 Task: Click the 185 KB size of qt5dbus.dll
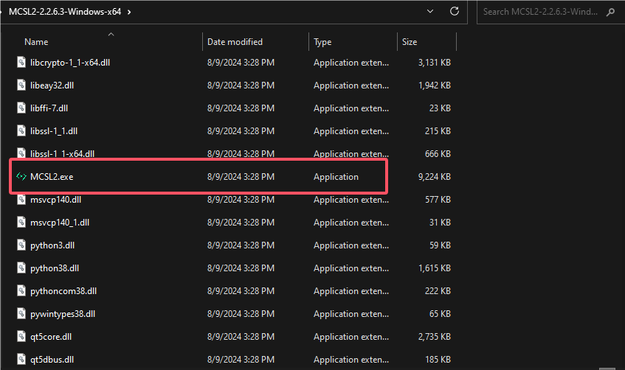click(x=438, y=360)
